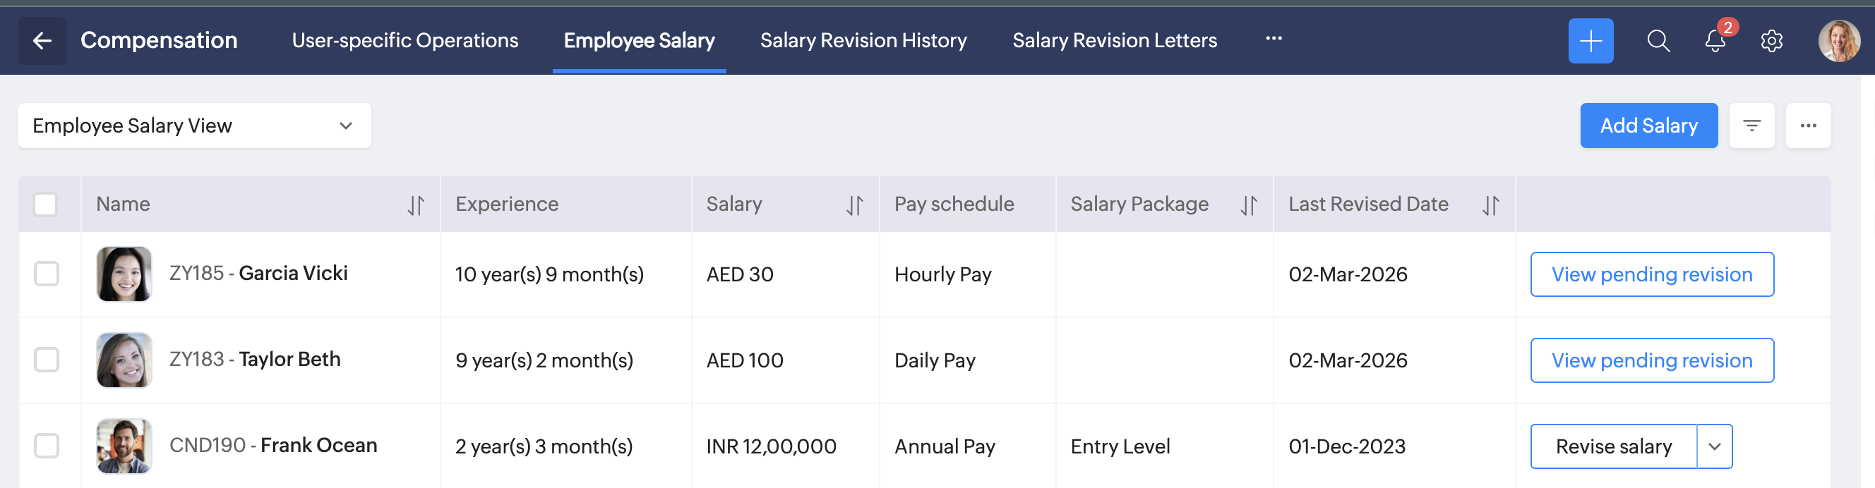Toggle the select-all checkbox in the header

click(x=45, y=205)
